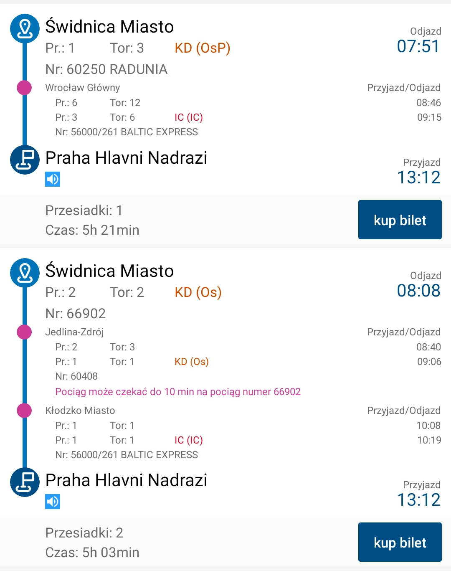Screen dimensions: 451x573
Task: Open KD (OsP) carrier label
Action: pos(203,48)
